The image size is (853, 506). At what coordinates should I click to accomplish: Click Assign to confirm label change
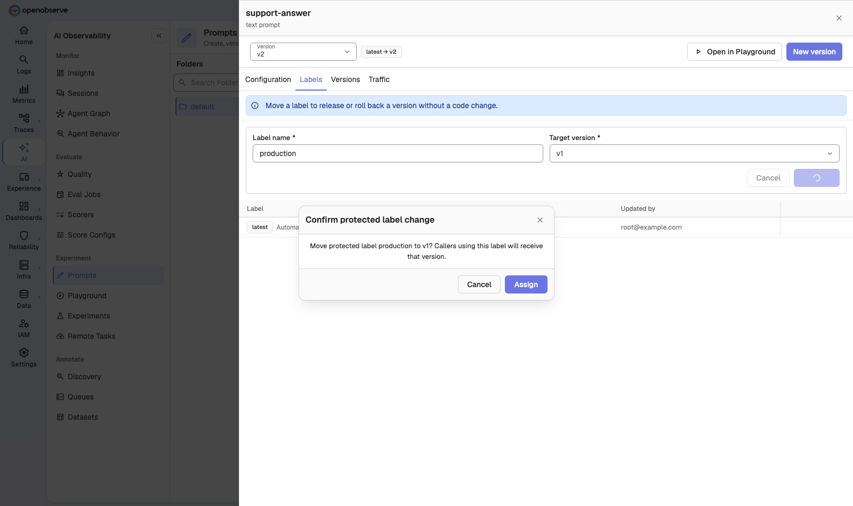(x=526, y=284)
